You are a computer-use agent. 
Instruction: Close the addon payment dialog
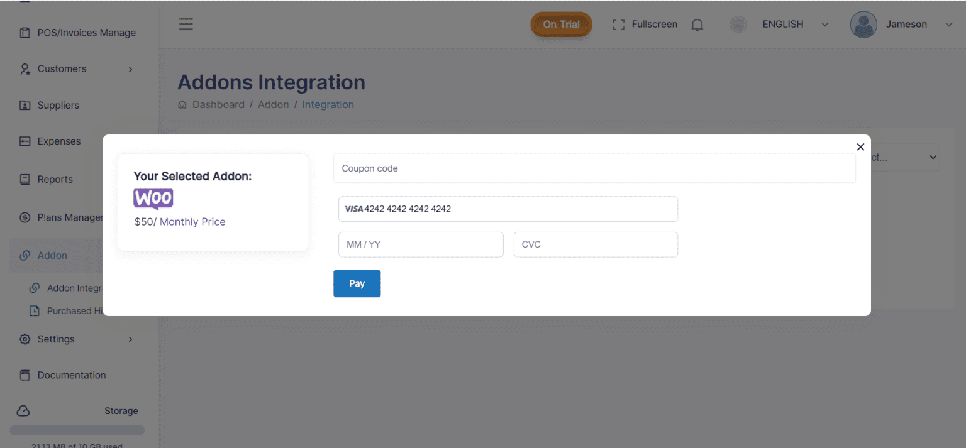coord(860,146)
